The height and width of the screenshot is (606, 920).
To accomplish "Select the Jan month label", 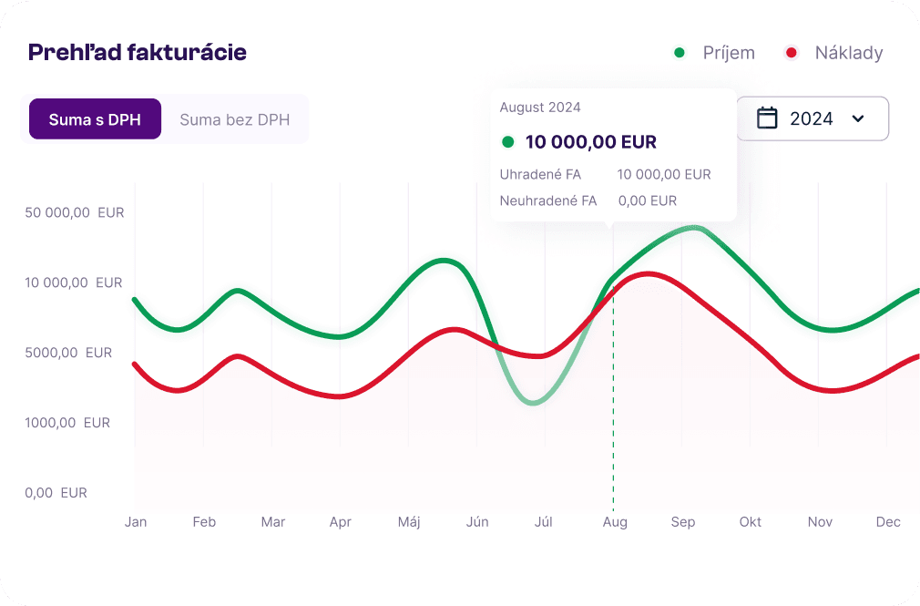I will tap(136, 522).
